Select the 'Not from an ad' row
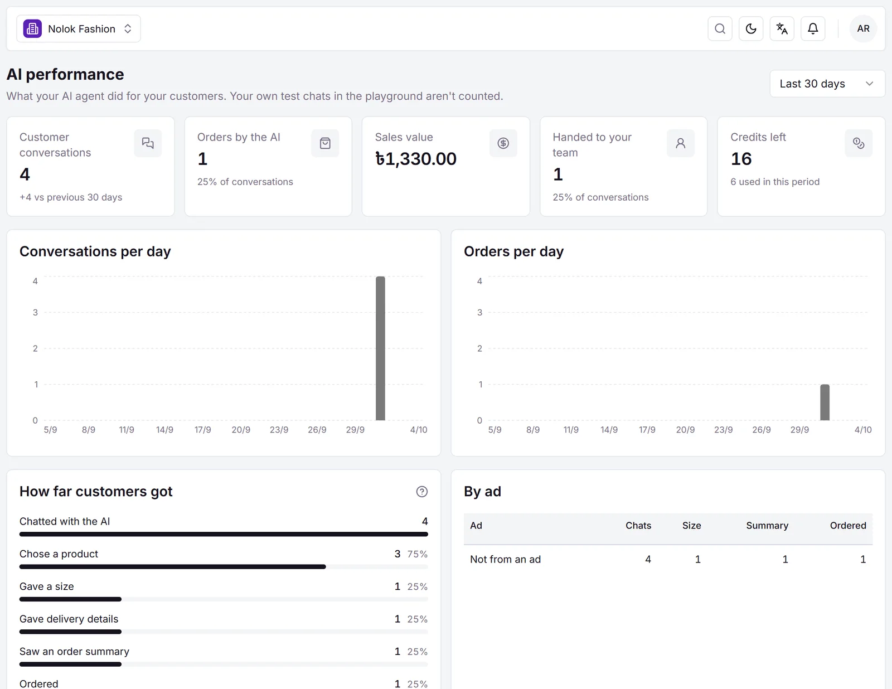Viewport: 892px width, 689px height. (x=668, y=559)
